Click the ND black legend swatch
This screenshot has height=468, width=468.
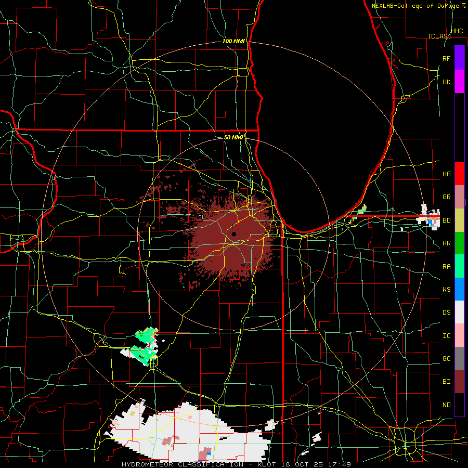click(459, 405)
